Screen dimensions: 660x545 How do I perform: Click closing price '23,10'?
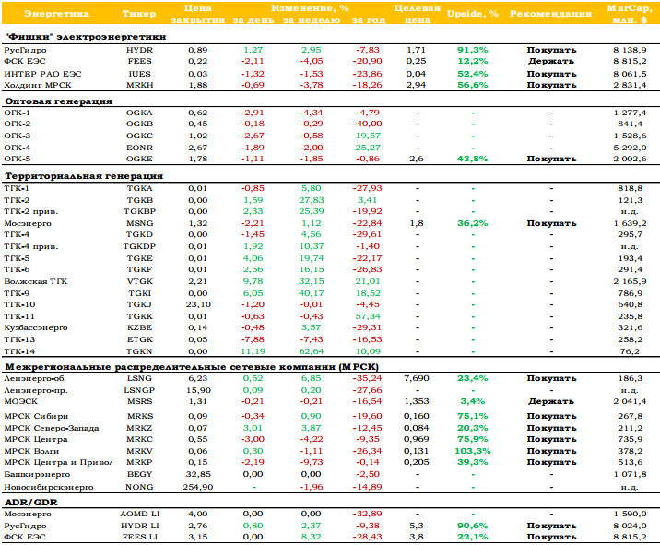click(198, 304)
